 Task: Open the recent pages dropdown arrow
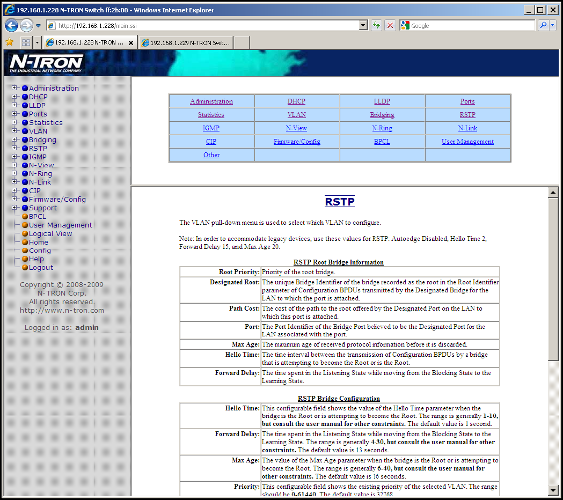click(39, 26)
